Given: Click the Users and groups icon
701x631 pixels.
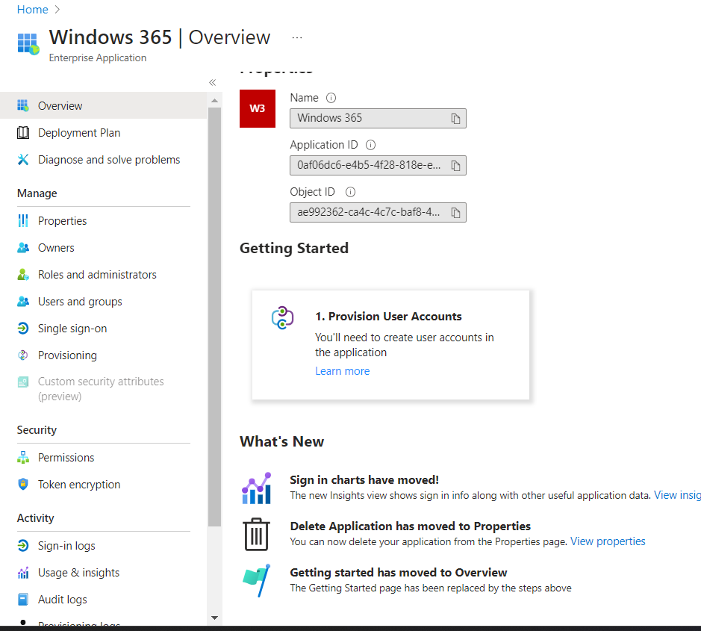Looking at the screenshot, I should pyautogui.click(x=23, y=302).
